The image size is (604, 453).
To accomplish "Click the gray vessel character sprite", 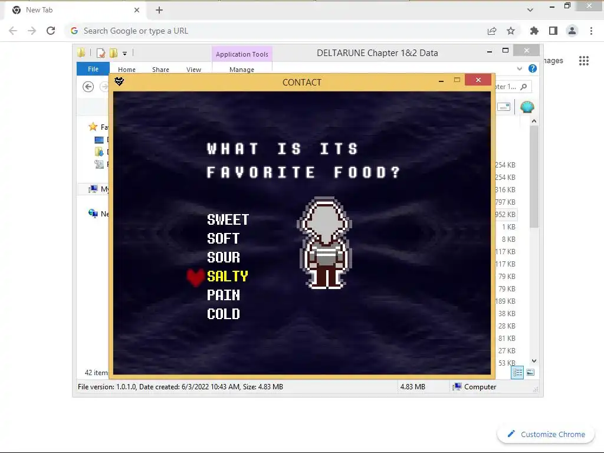I will (x=325, y=242).
